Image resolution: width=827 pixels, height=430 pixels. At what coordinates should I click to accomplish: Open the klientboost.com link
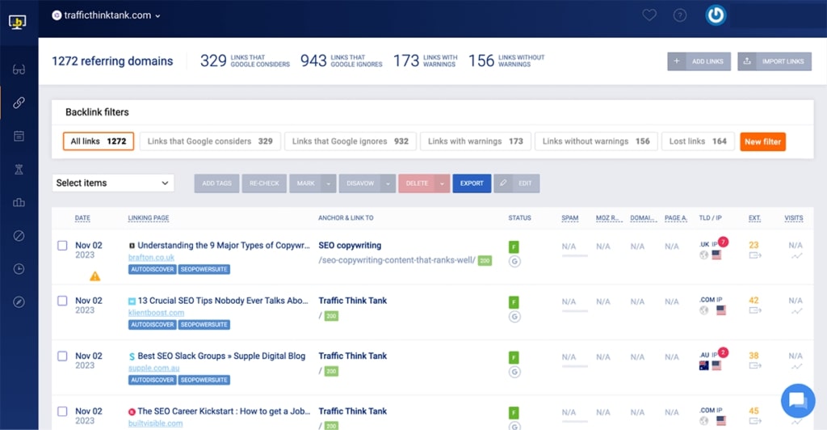(156, 313)
